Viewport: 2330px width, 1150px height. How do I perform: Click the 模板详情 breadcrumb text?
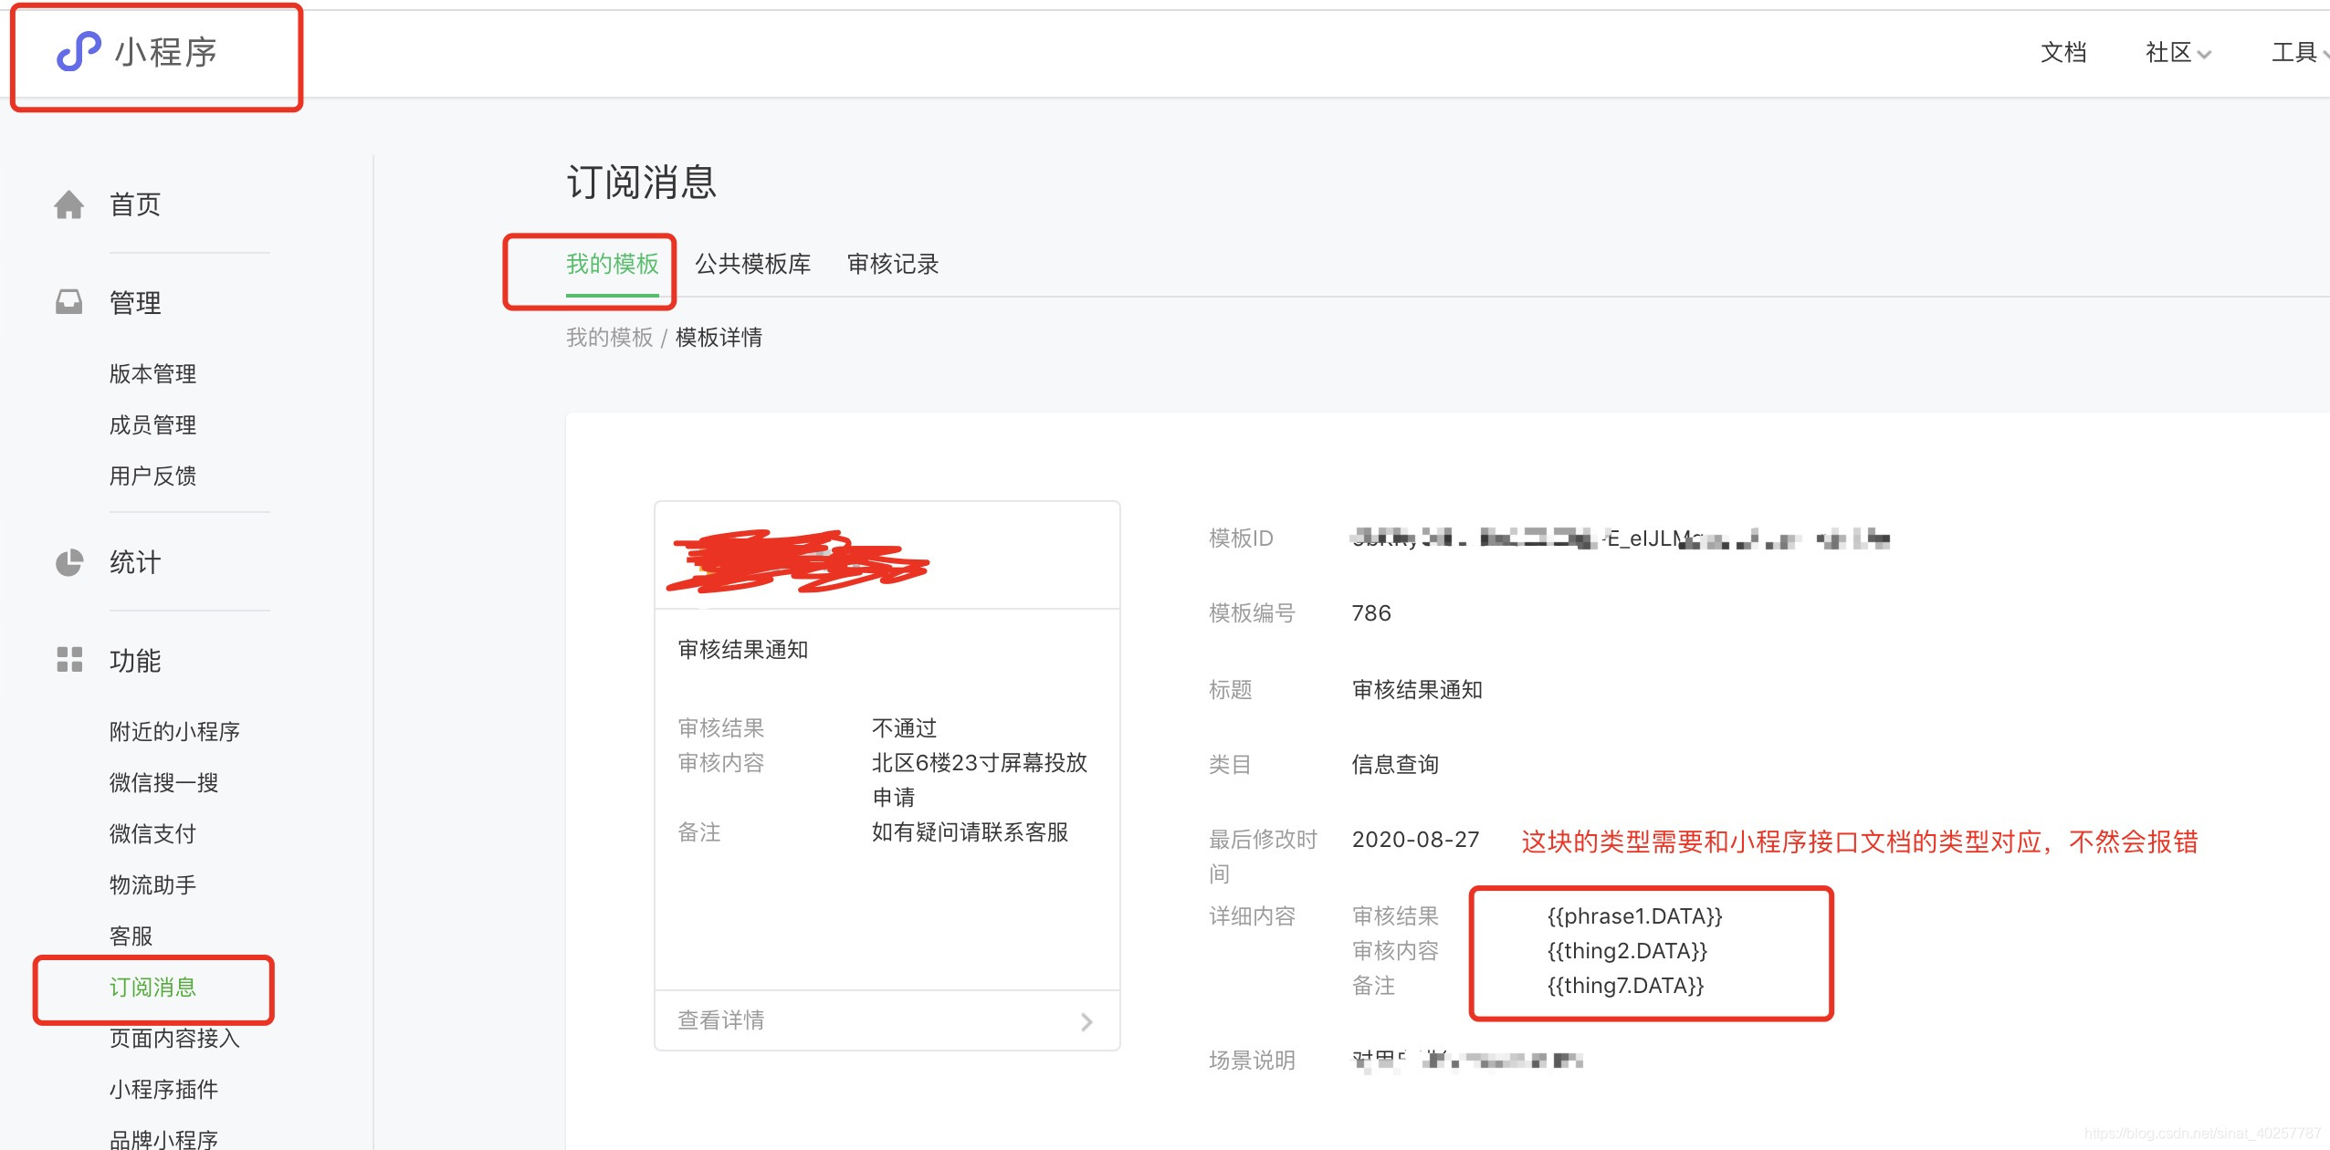click(x=719, y=338)
